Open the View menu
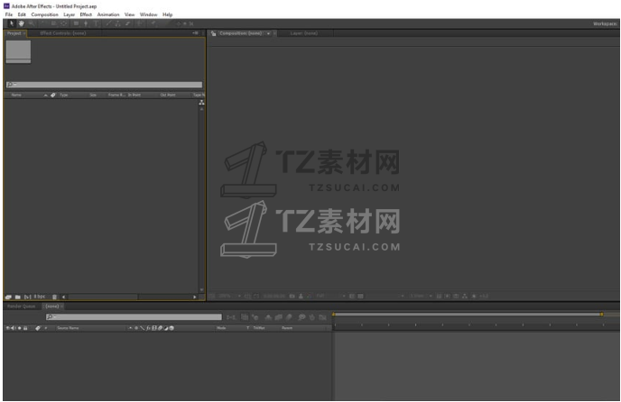This screenshot has height=402, width=621. [129, 14]
